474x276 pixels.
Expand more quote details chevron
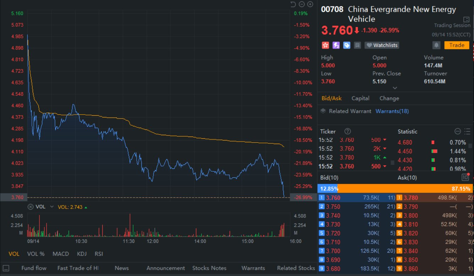pos(395,88)
